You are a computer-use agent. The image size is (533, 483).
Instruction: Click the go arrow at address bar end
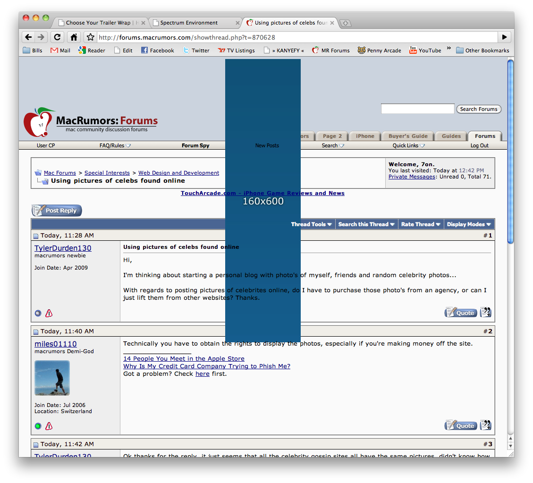[505, 37]
